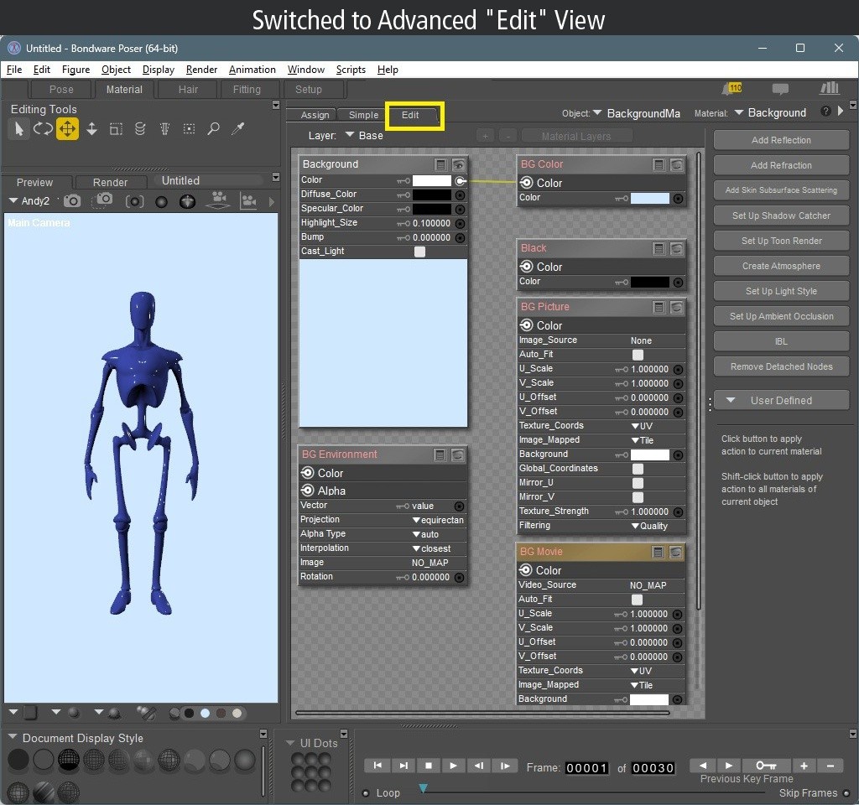Viewport: 859px width, 805px height.
Task: Toggle the Skip Frames radio button
Action: point(846,793)
